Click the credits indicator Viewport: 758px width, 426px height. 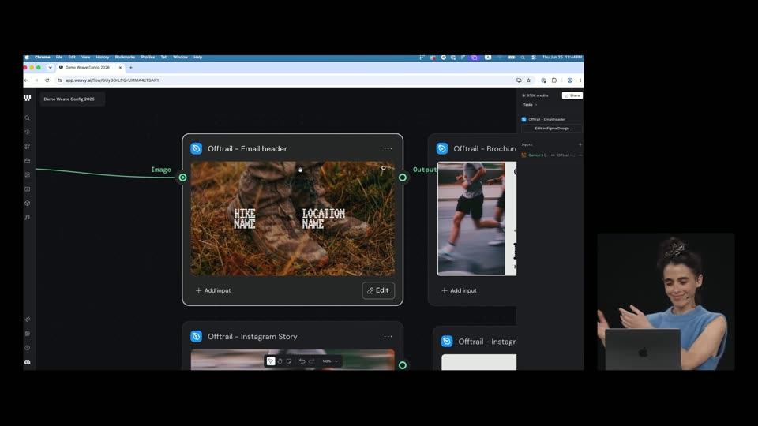[535, 95]
